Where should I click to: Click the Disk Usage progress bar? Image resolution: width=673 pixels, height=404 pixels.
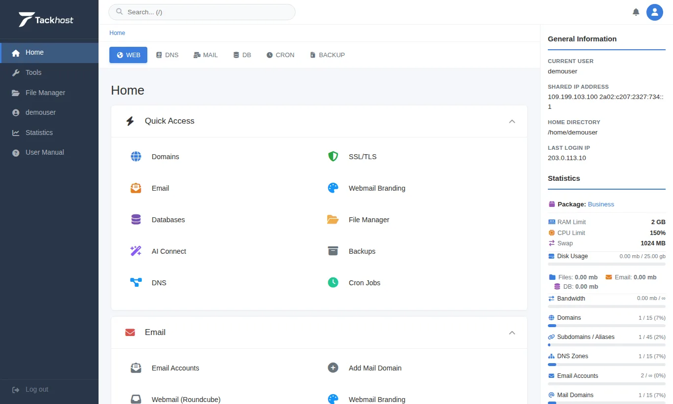click(x=606, y=264)
